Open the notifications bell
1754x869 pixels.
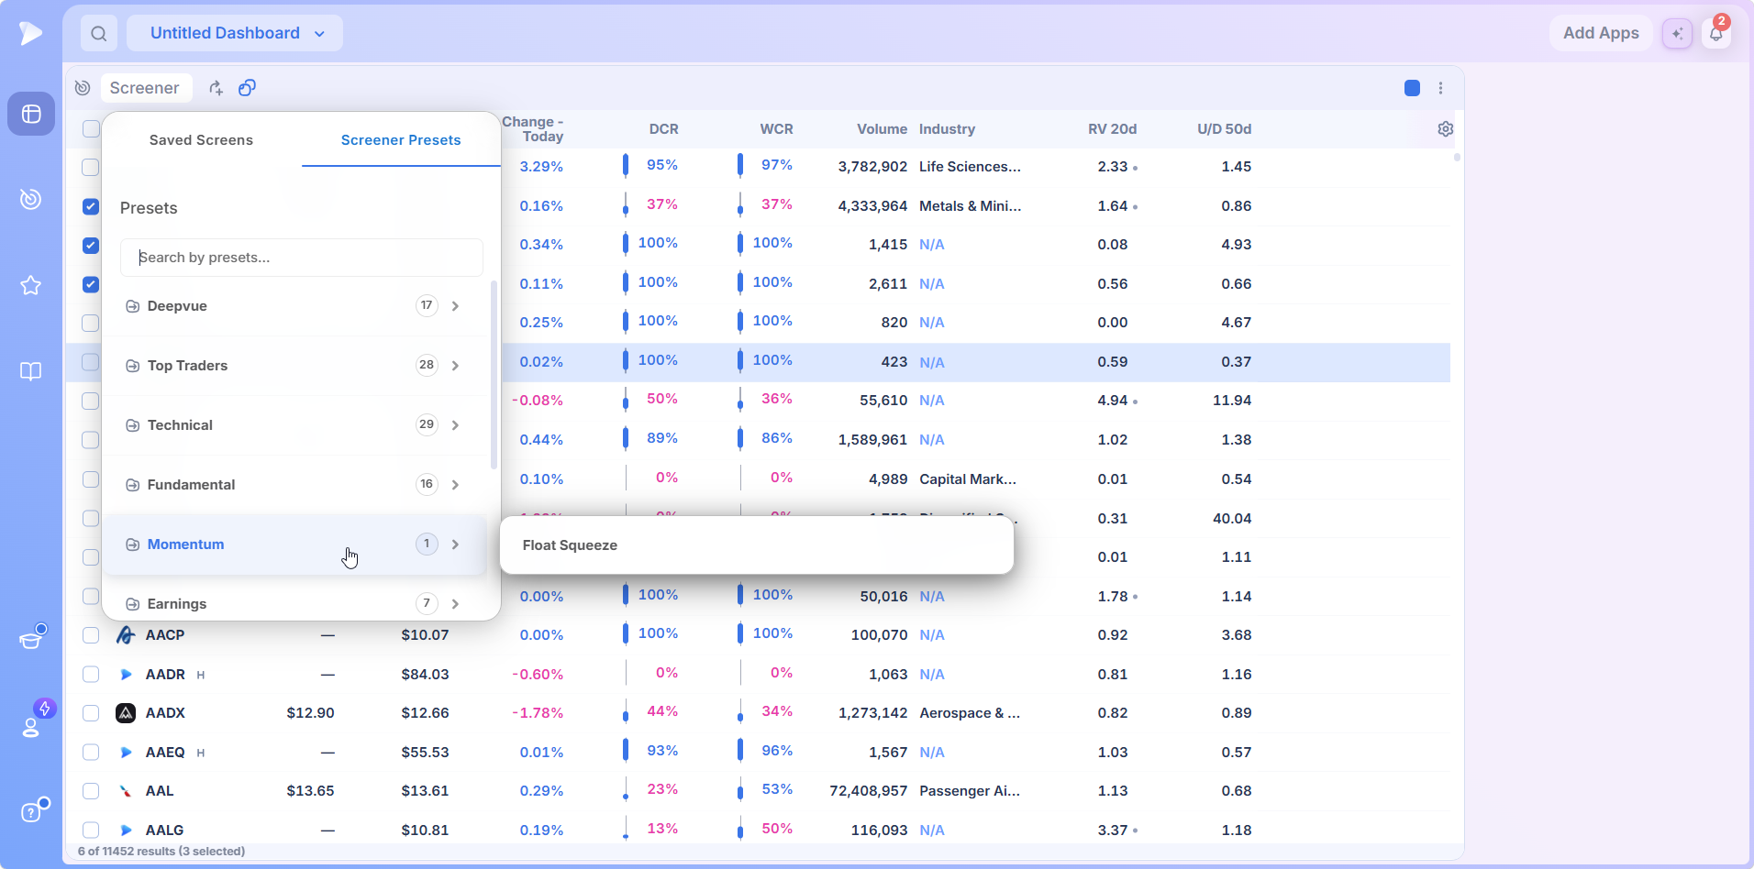pyautogui.click(x=1716, y=33)
